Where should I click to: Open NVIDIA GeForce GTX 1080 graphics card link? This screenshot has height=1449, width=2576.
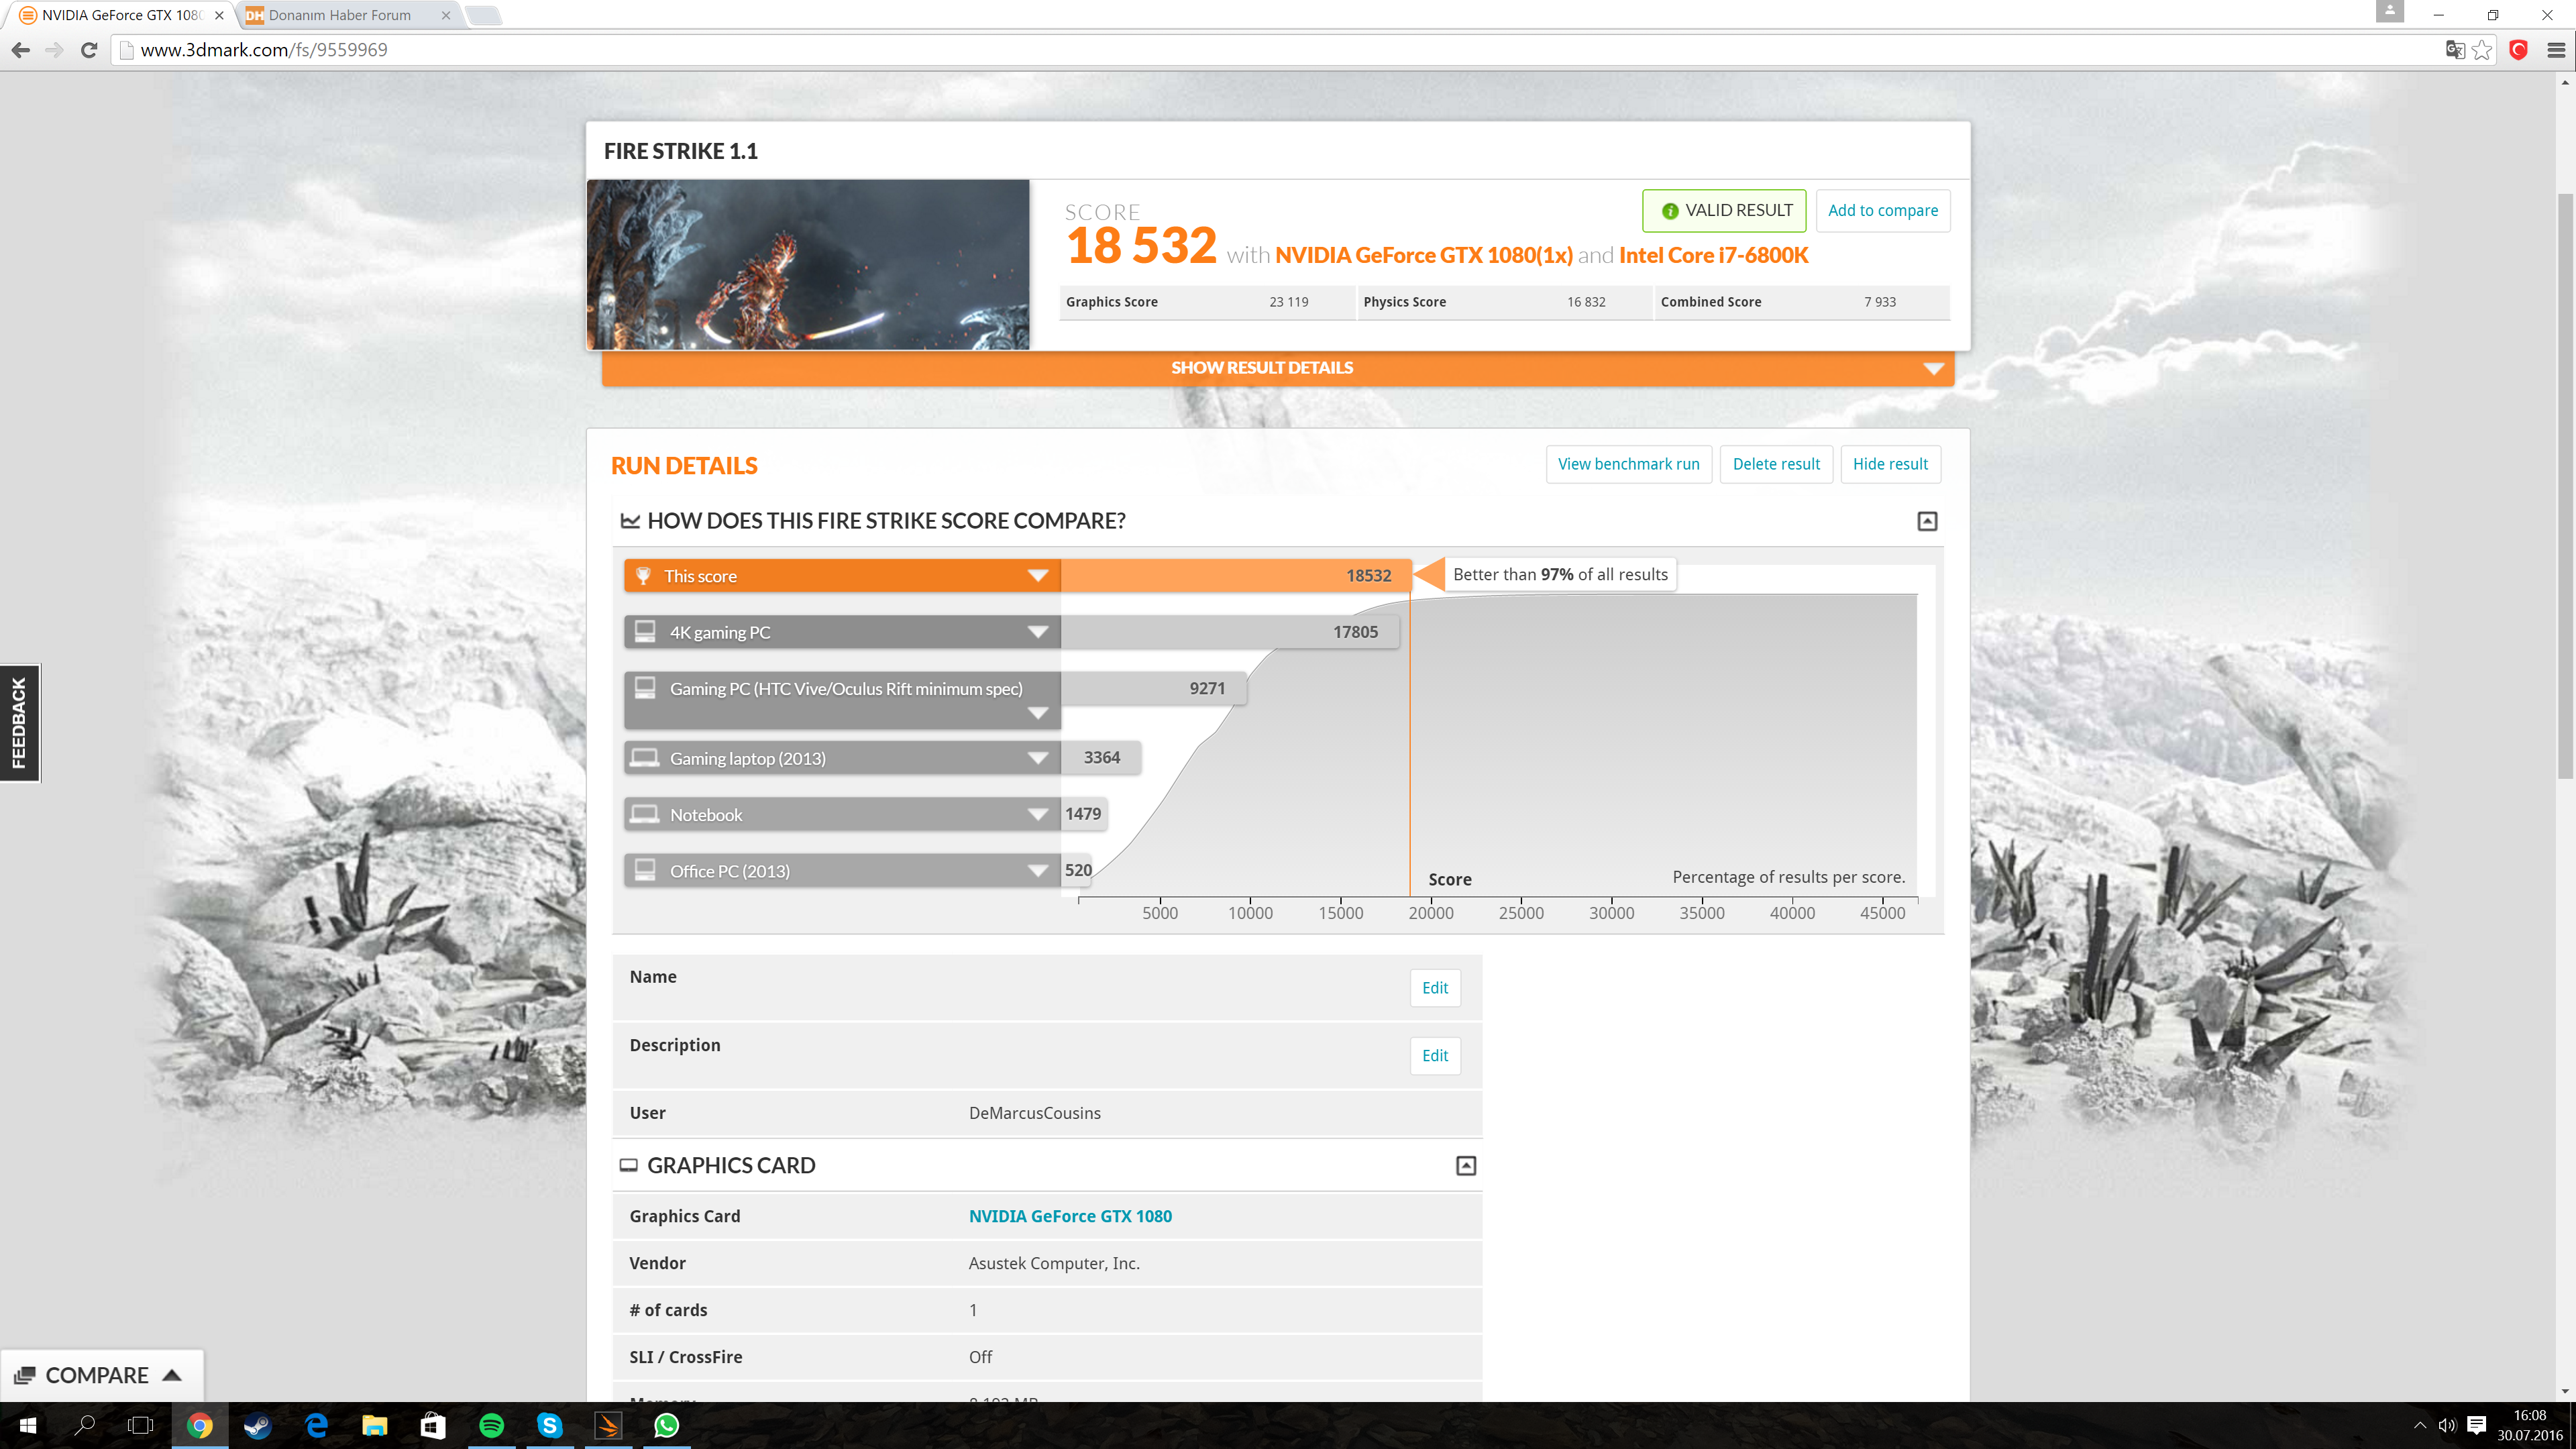click(x=1070, y=1216)
